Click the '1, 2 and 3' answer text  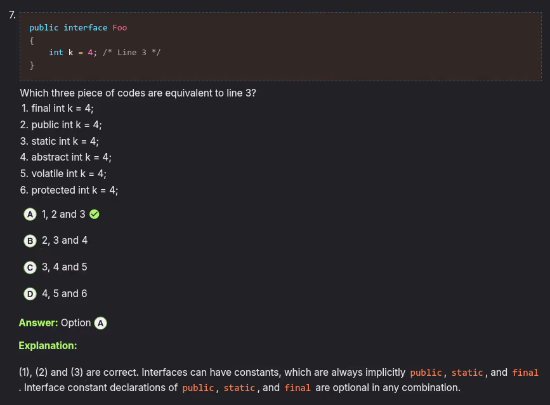pyautogui.click(x=63, y=215)
